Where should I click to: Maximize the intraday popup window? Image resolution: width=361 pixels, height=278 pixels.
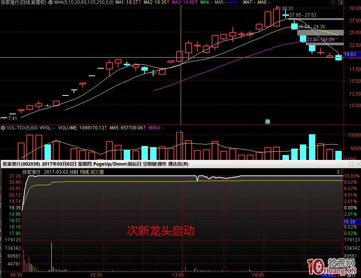click(x=351, y=164)
